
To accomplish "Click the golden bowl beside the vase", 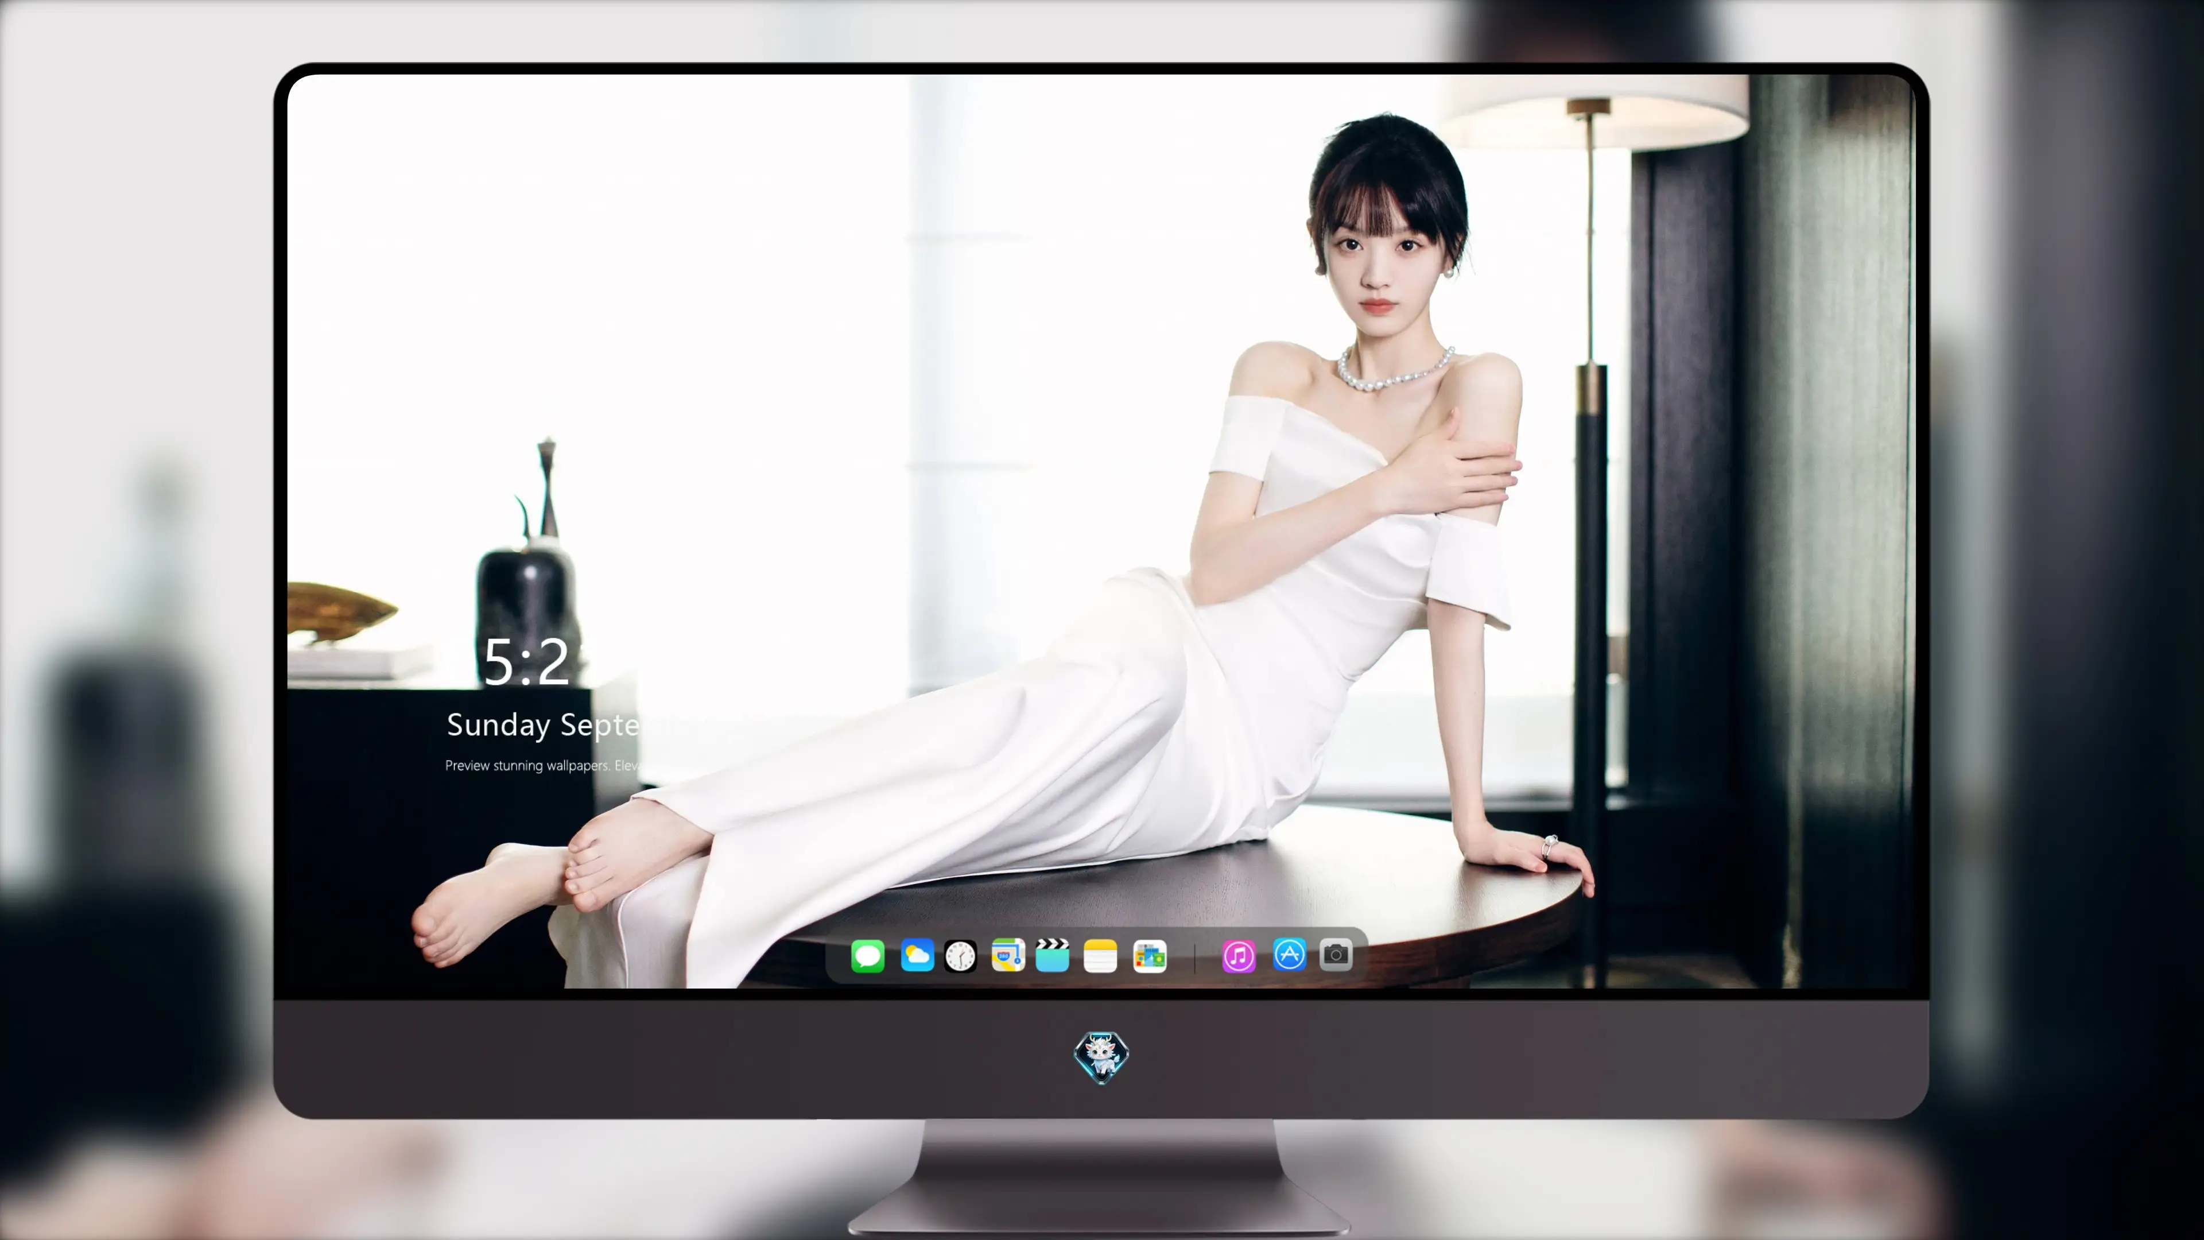I will coord(340,609).
